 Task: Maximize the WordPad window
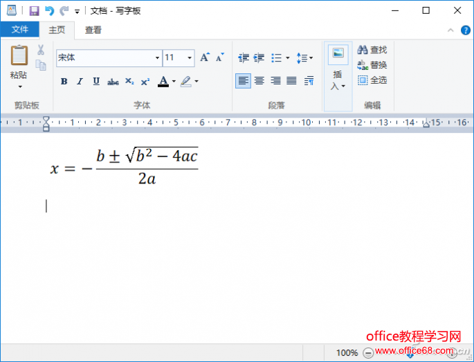pyautogui.click(x=426, y=10)
